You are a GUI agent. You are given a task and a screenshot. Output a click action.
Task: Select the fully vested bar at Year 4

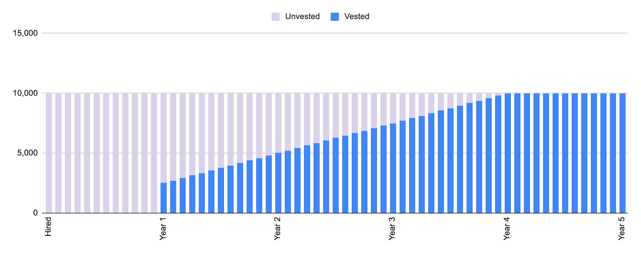point(508,153)
